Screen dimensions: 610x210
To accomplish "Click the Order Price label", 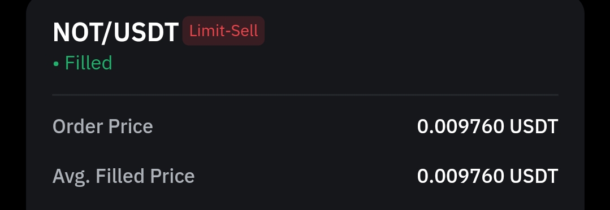I will click(103, 126).
